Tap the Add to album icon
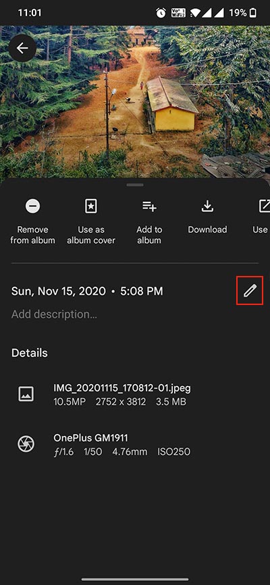This screenshot has height=585, width=270. click(x=149, y=206)
